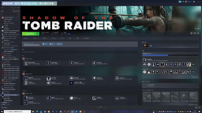Click the info icon under the banner
The width and height of the screenshot is (202, 113).
click(195, 33)
